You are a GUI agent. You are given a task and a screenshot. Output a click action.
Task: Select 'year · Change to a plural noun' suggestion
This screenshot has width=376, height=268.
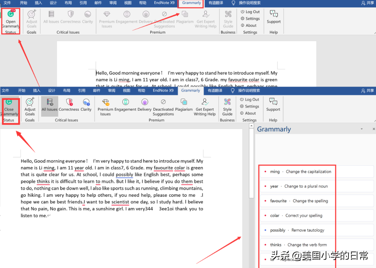point(317,186)
